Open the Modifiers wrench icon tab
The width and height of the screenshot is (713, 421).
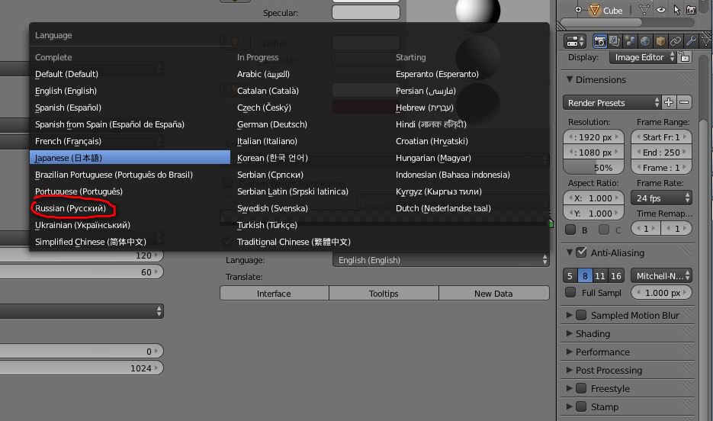click(690, 41)
